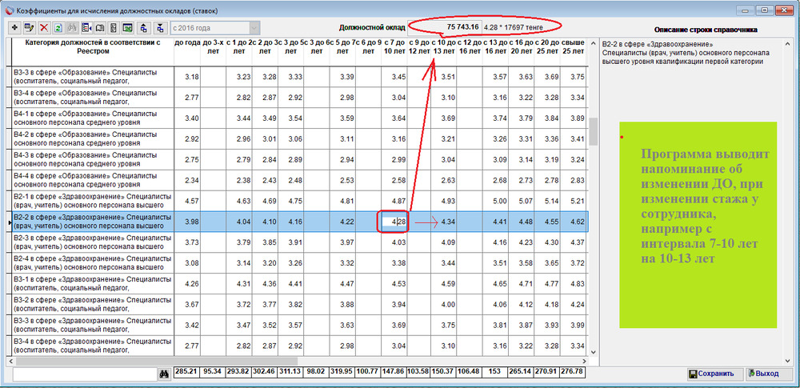Click the binoculars search icon at bottom
The width and height of the screenshot is (800, 388).
click(x=164, y=374)
